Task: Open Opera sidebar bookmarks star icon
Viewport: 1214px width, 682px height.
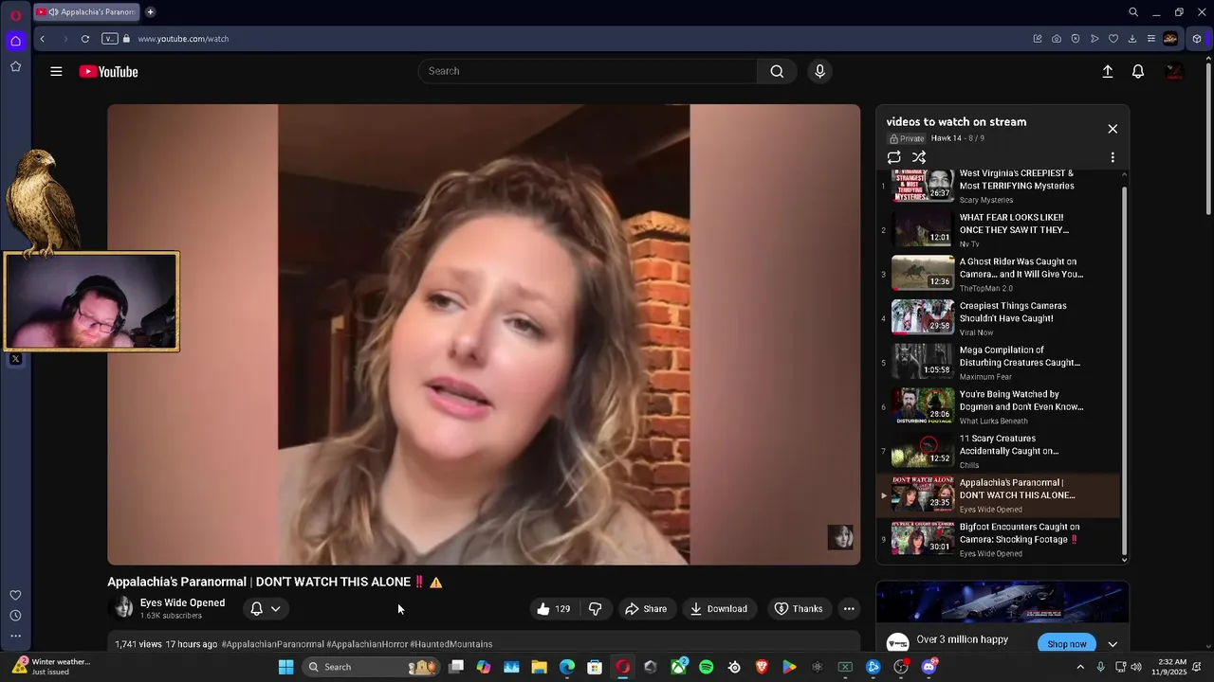Action: coord(15,66)
